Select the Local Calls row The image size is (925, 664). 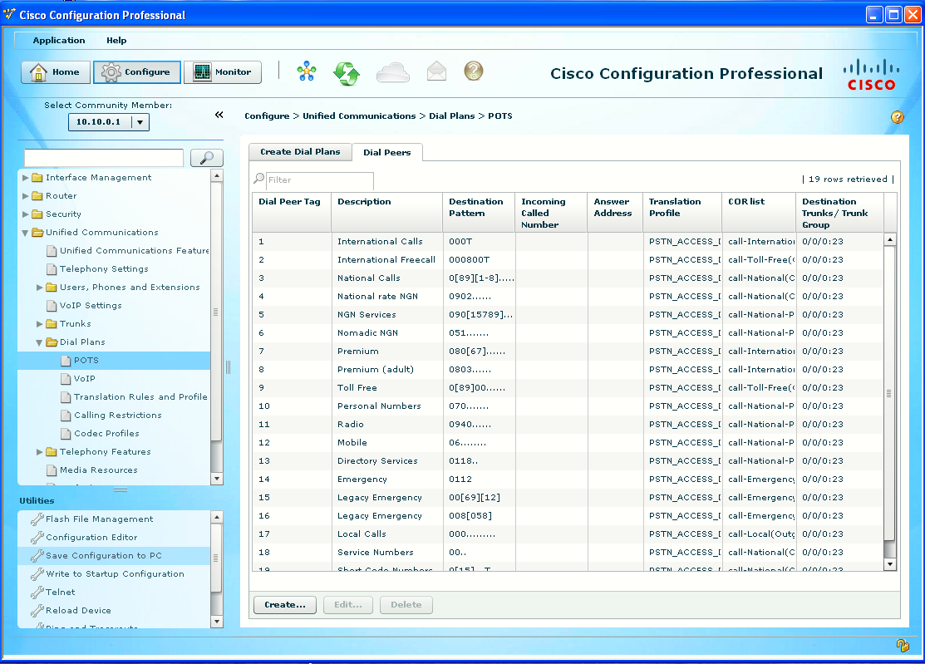tap(568, 534)
